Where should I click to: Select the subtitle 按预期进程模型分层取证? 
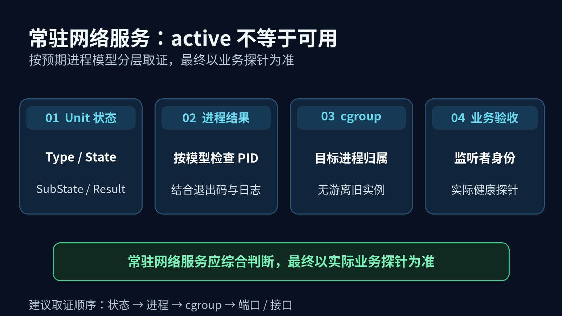pyautogui.click(x=162, y=60)
